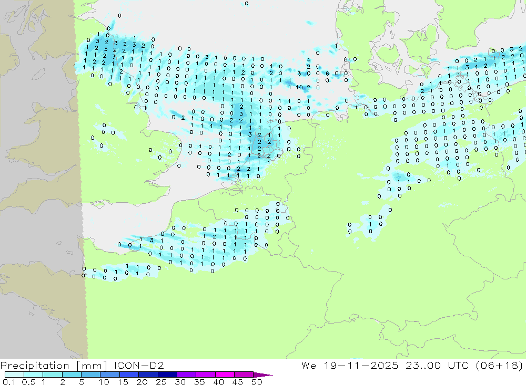
Task: Click the '0.5' legend scale label
Action: pos(28,382)
